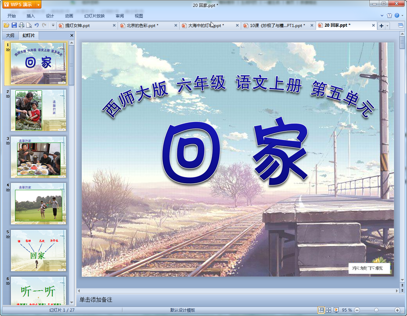Open the 插入 menu tab
This screenshot has height=316, width=407.
pos(31,16)
